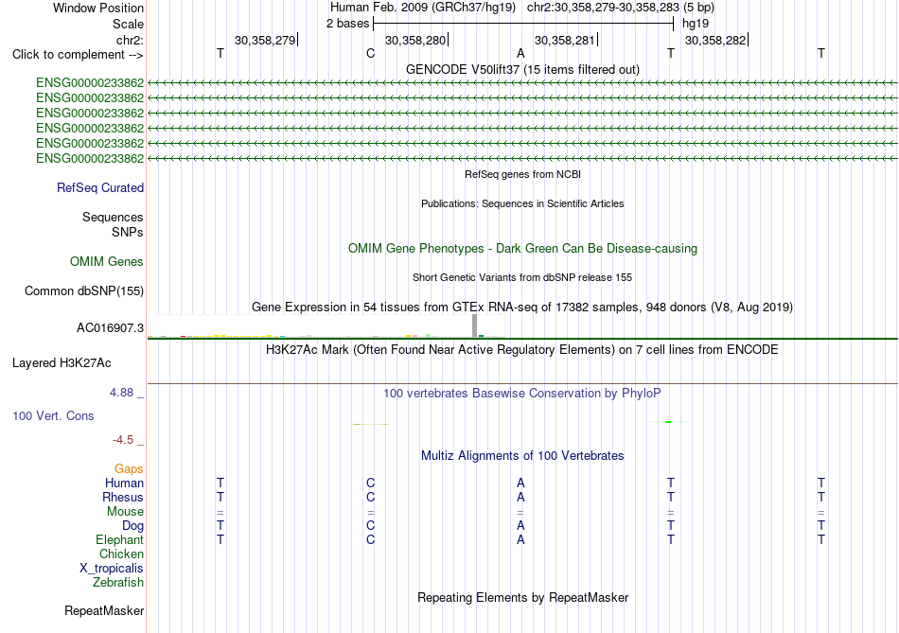Viewport: 899px width, 633px height.
Task: Select base C in the complement sequence row
Action: click(370, 53)
